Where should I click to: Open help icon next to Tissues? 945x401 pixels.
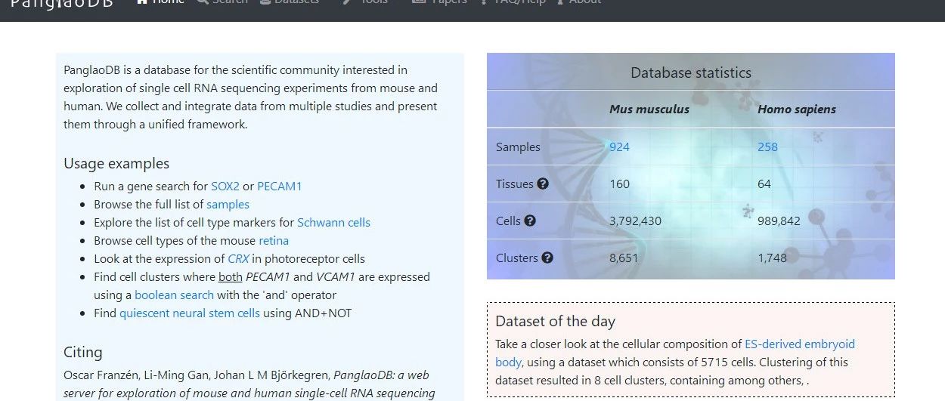click(543, 184)
